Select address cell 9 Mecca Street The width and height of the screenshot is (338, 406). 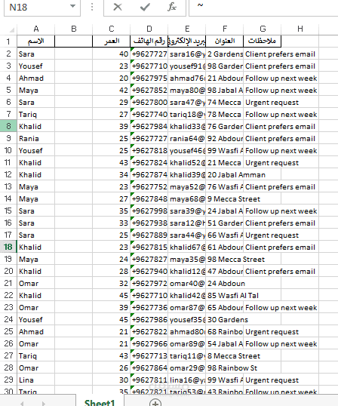click(x=225, y=199)
